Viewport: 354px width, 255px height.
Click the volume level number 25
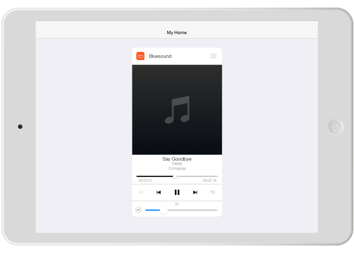[x=177, y=204]
